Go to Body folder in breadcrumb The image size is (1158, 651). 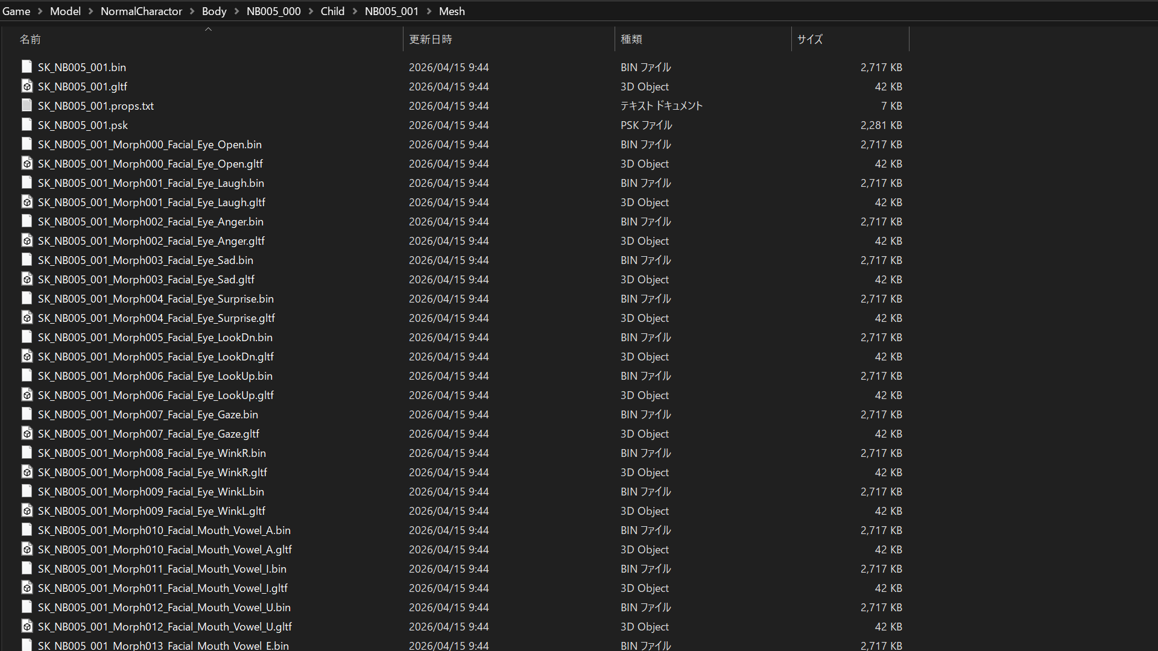(214, 11)
